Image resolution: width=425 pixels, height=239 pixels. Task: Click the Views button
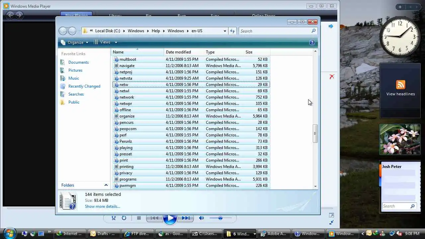[x=102, y=42]
